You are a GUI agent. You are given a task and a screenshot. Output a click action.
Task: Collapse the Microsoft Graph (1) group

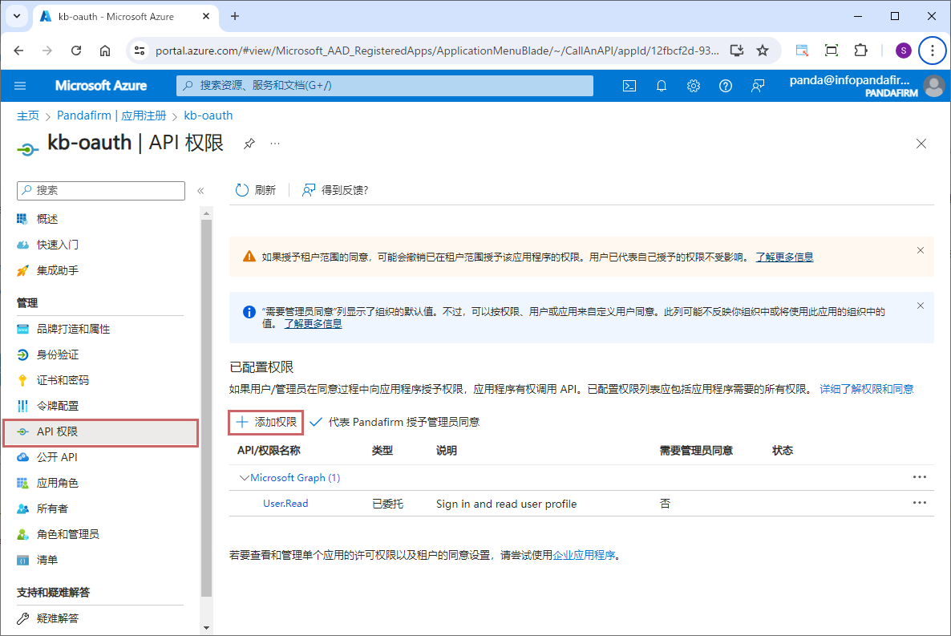245,478
